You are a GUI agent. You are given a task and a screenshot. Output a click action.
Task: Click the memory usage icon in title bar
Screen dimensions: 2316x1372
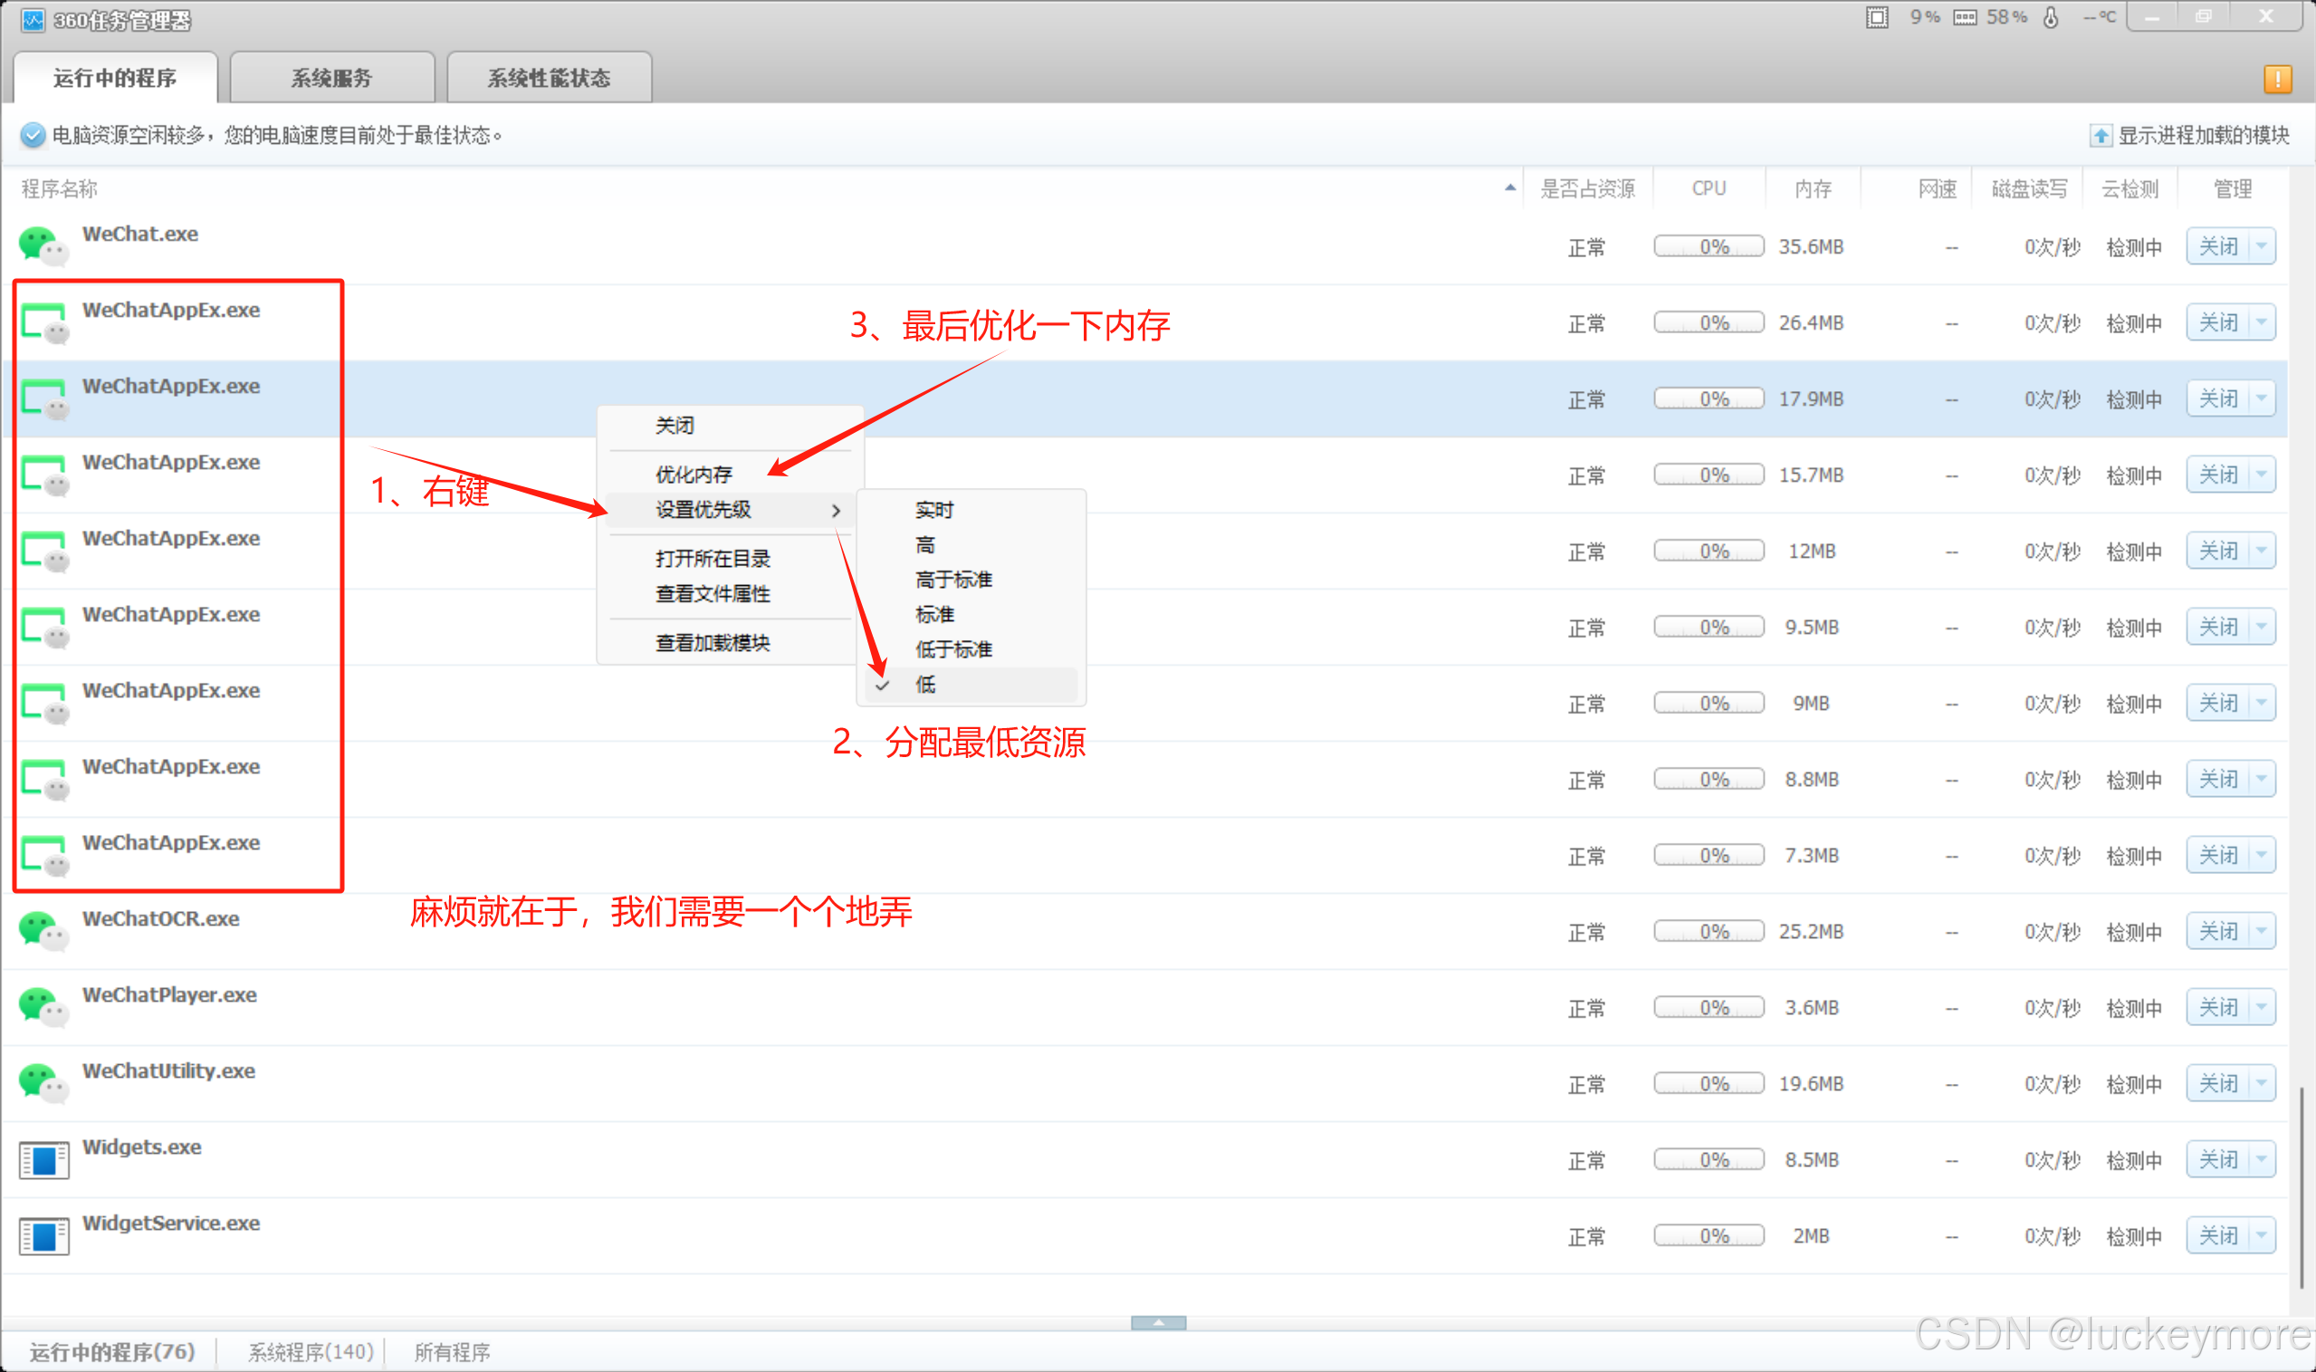coord(1965,17)
